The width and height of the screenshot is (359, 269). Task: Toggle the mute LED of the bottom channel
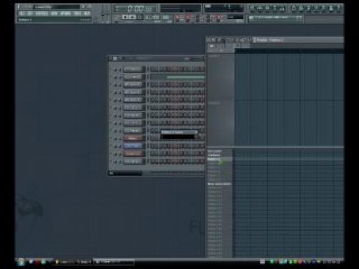click(x=111, y=161)
